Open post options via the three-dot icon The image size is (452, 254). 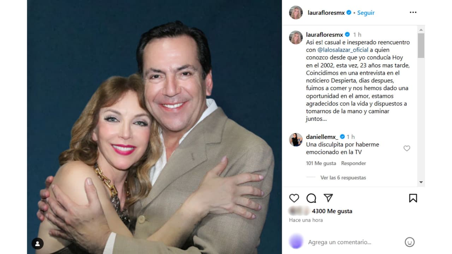tap(412, 12)
